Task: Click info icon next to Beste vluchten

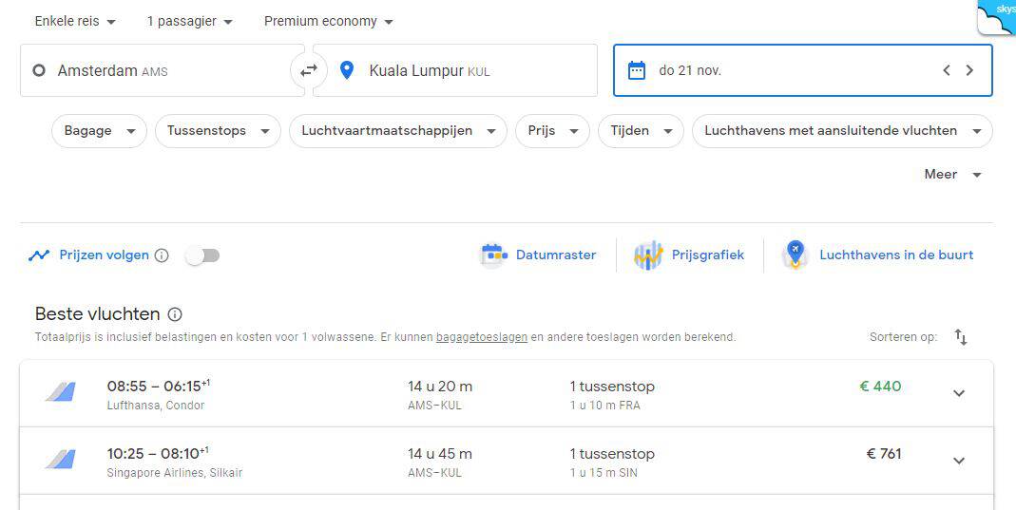Action: coord(175,314)
